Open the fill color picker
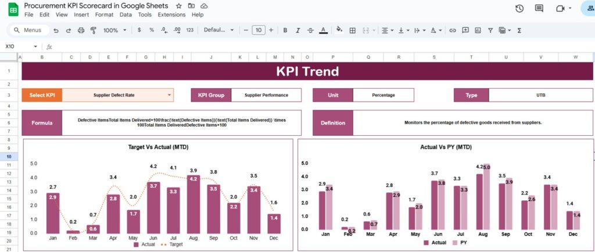Image resolution: width=595 pixels, height=252 pixels. click(339, 30)
